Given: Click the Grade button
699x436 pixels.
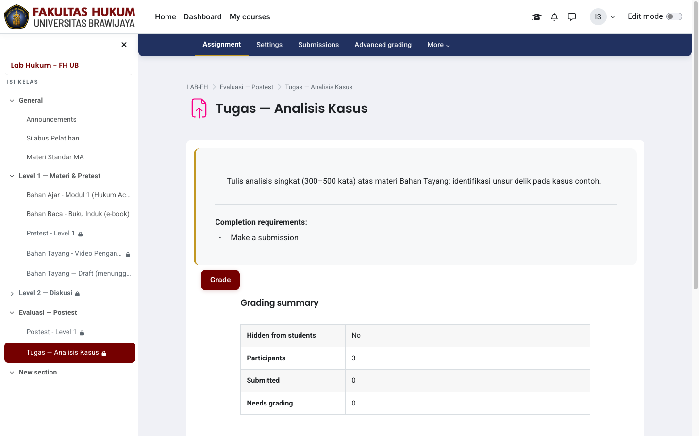Looking at the screenshot, I should click(220, 280).
